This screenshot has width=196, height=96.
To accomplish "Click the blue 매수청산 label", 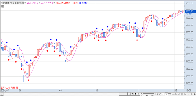I will coord(84,3).
